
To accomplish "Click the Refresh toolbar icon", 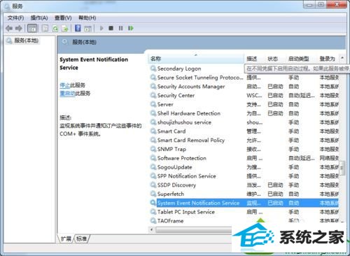I will coord(55,29).
